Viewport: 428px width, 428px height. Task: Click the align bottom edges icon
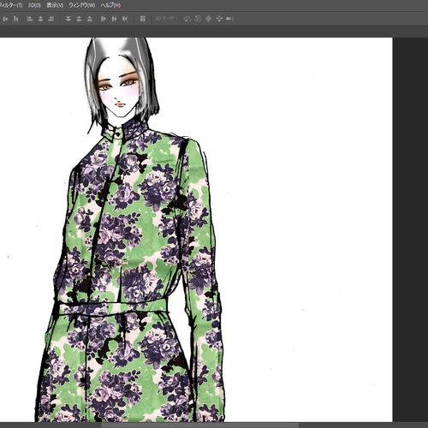(x=16, y=19)
